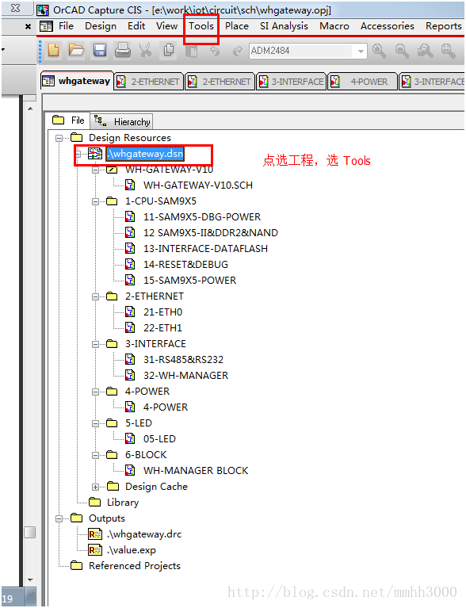Open the Design menu
Screen dimensions: 466x608
tap(101, 26)
